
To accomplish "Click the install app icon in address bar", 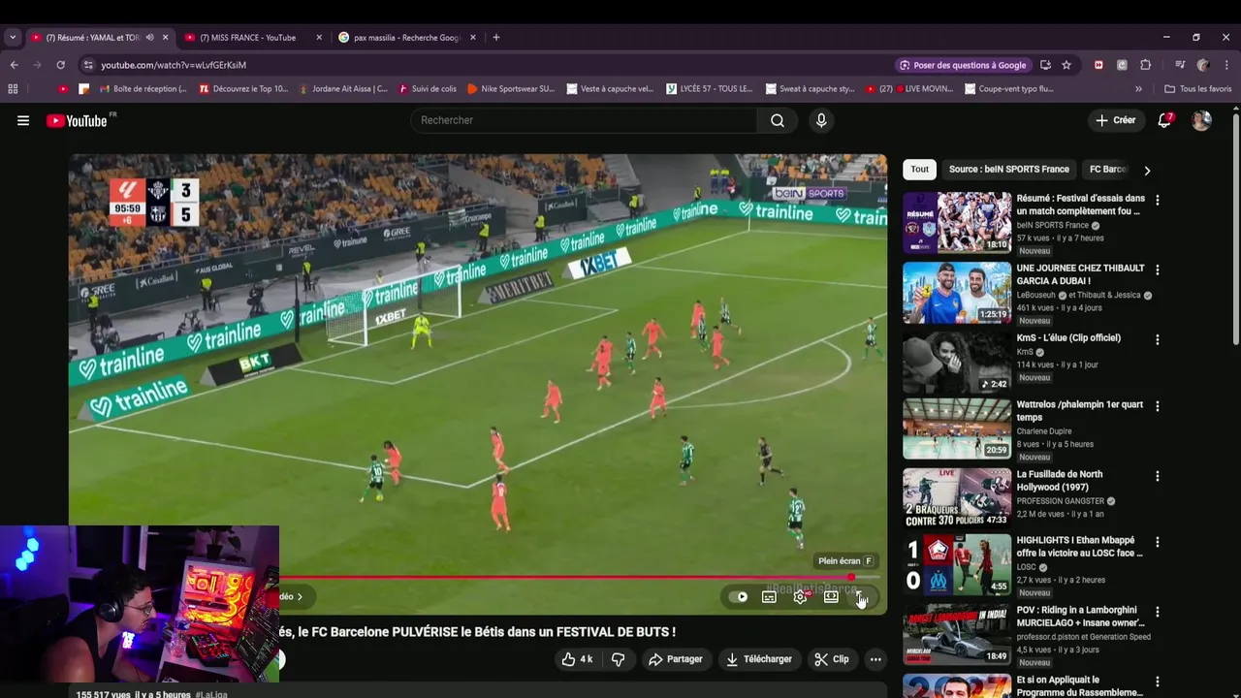I will (1045, 65).
